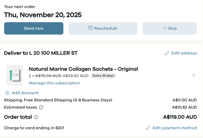Open the Manage this subscription link
Screen dimensions: 203x138
[54, 83]
